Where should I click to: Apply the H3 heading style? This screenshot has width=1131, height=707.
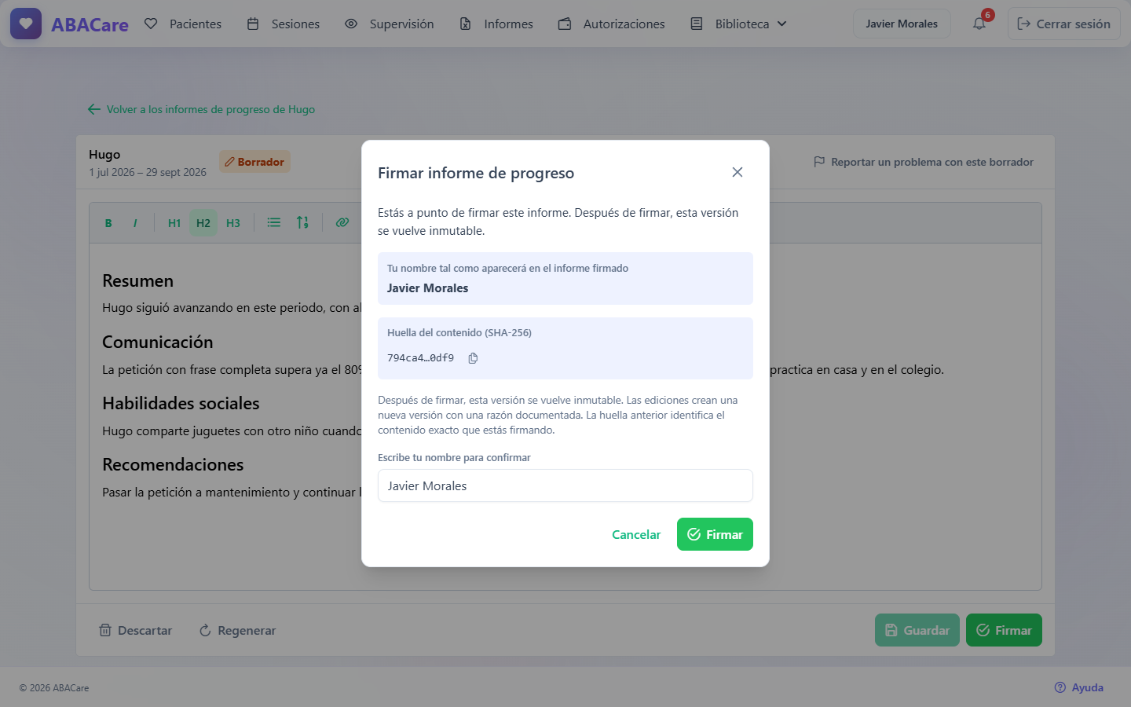click(x=233, y=223)
